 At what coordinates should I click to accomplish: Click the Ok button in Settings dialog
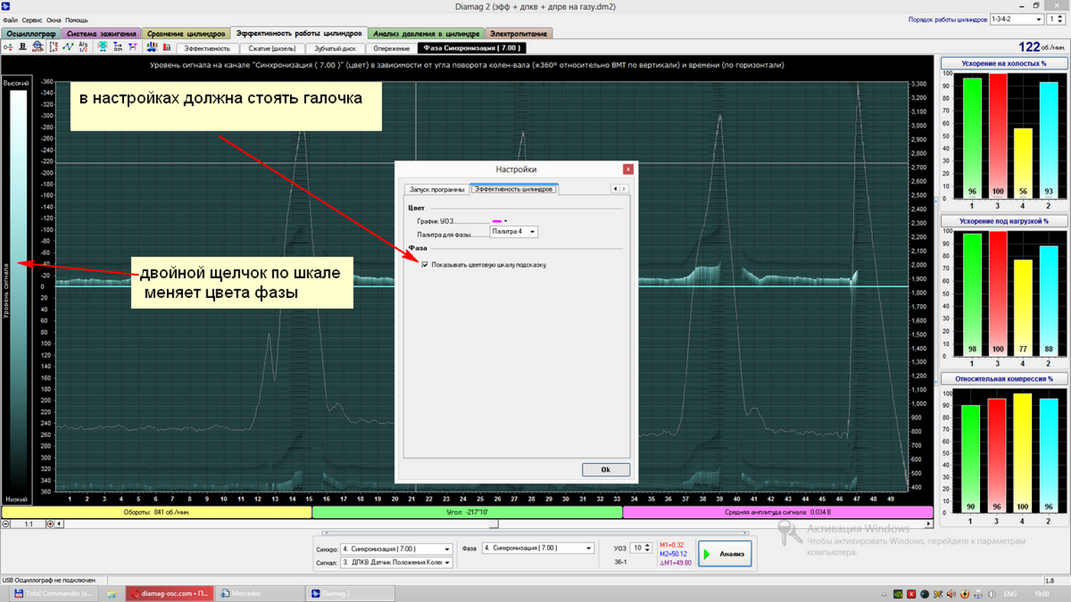tap(606, 470)
